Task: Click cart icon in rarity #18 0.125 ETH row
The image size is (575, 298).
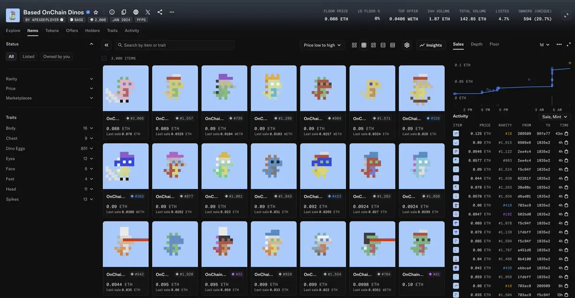Action: pyautogui.click(x=566, y=133)
